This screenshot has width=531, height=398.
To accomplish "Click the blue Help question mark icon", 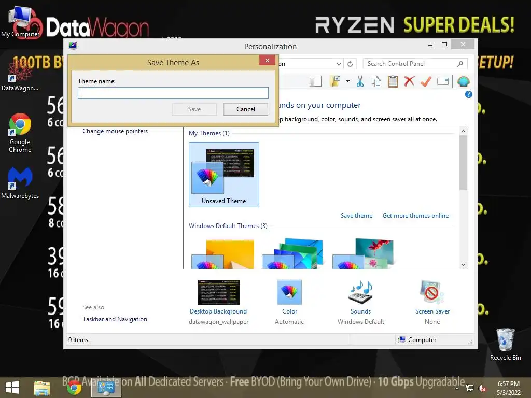I will pyautogui.click(x=469, y=94).
